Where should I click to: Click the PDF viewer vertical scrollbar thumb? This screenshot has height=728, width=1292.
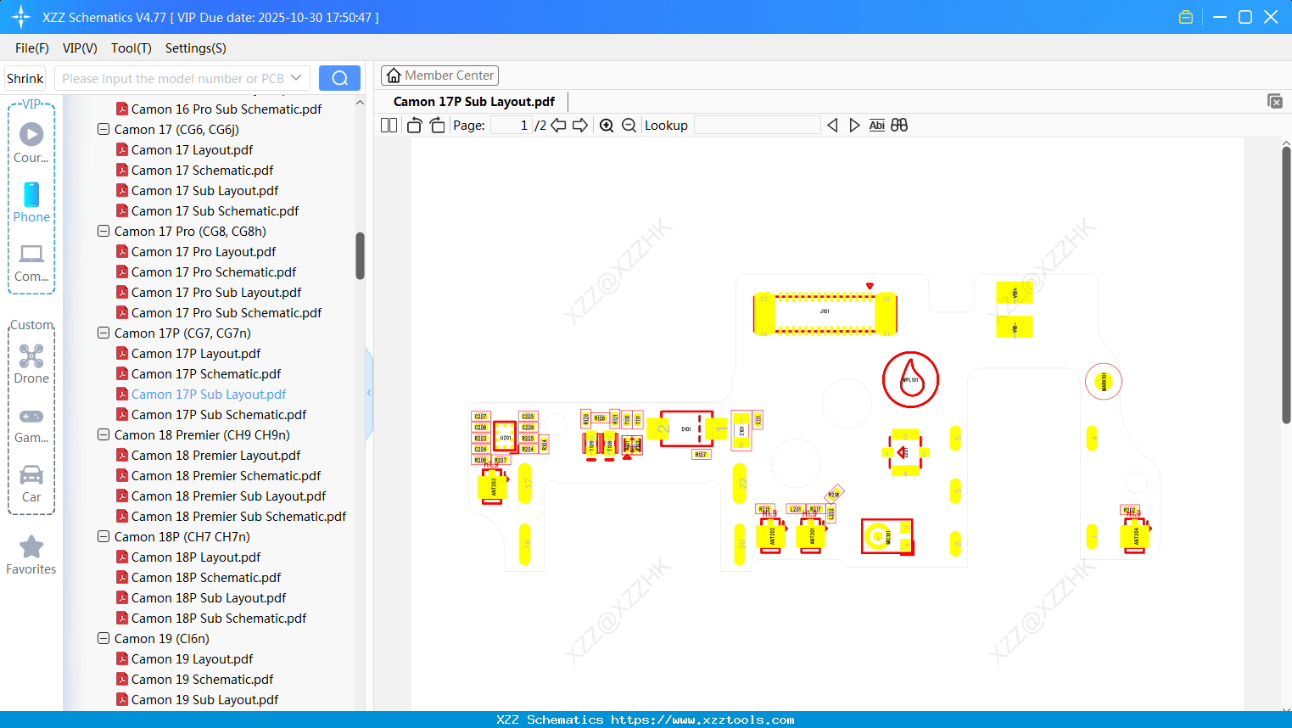tap(1286, 284)
